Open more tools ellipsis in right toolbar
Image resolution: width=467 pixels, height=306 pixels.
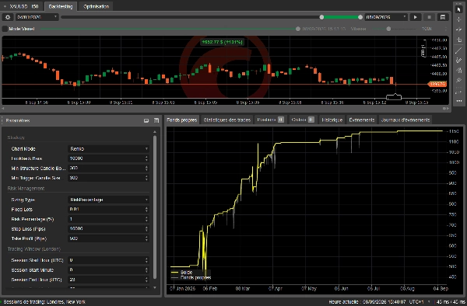click(458, 101)
